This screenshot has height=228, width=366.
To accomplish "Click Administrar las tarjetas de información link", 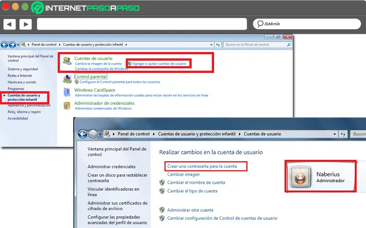I will coord(141,95).
